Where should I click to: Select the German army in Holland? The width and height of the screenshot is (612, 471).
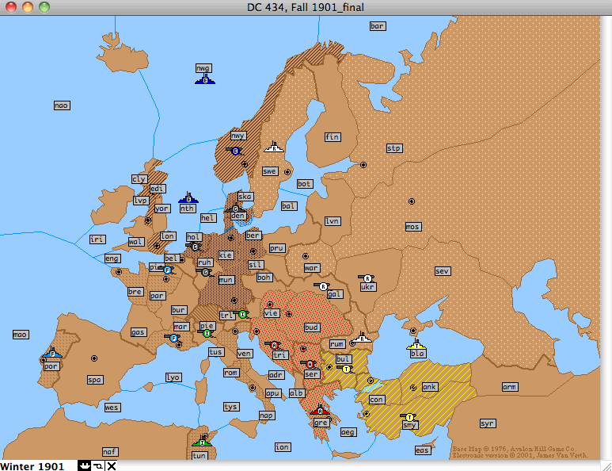pyautogui.click(x=195, y=247)
